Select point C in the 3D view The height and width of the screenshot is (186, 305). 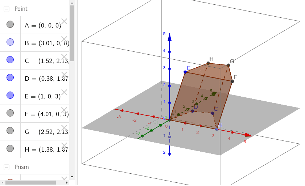[213, 113]
